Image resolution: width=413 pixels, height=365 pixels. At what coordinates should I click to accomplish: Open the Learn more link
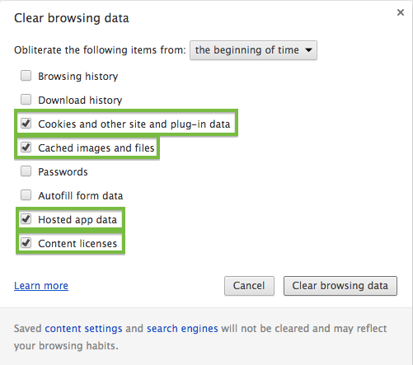tap(41, 286)
